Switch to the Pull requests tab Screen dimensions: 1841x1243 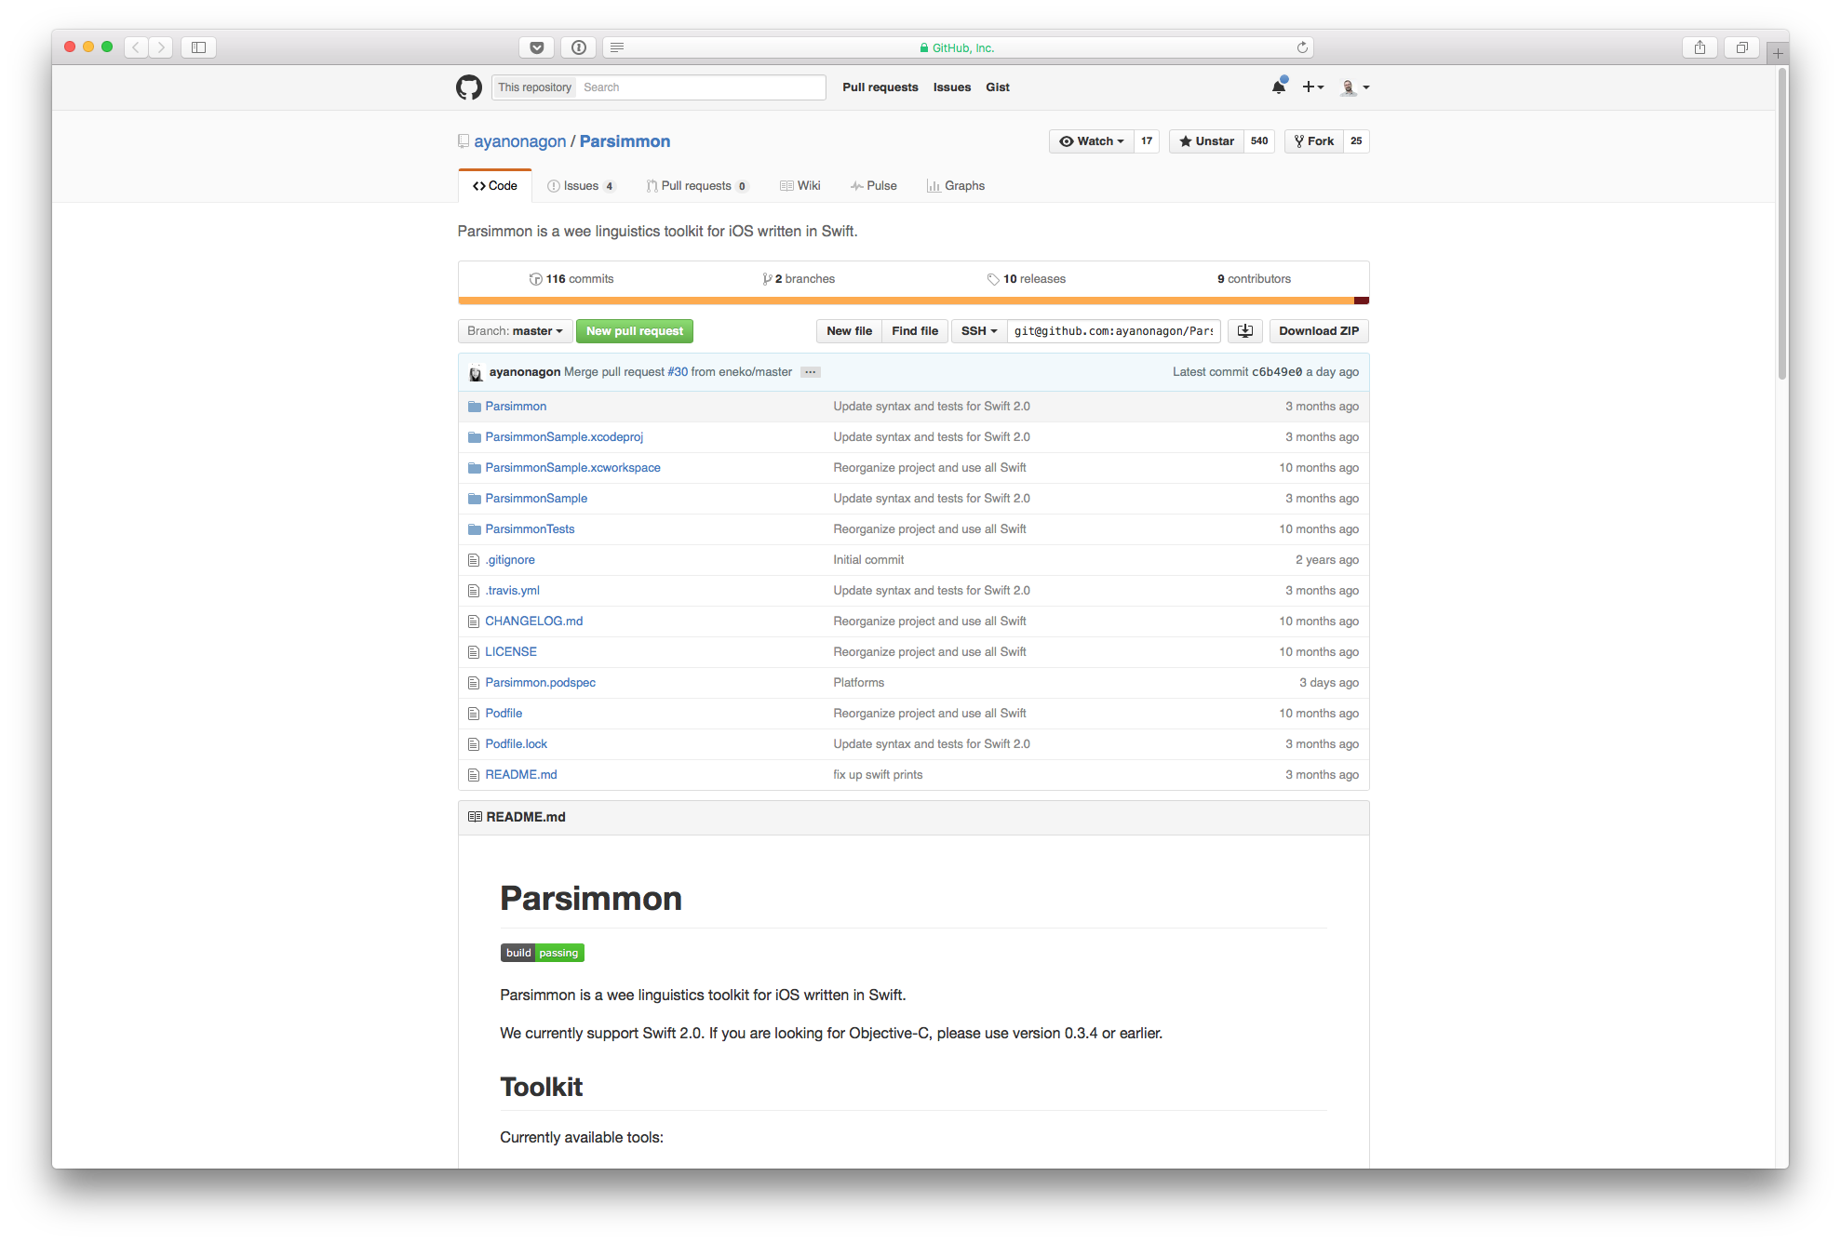click(696, 186)
